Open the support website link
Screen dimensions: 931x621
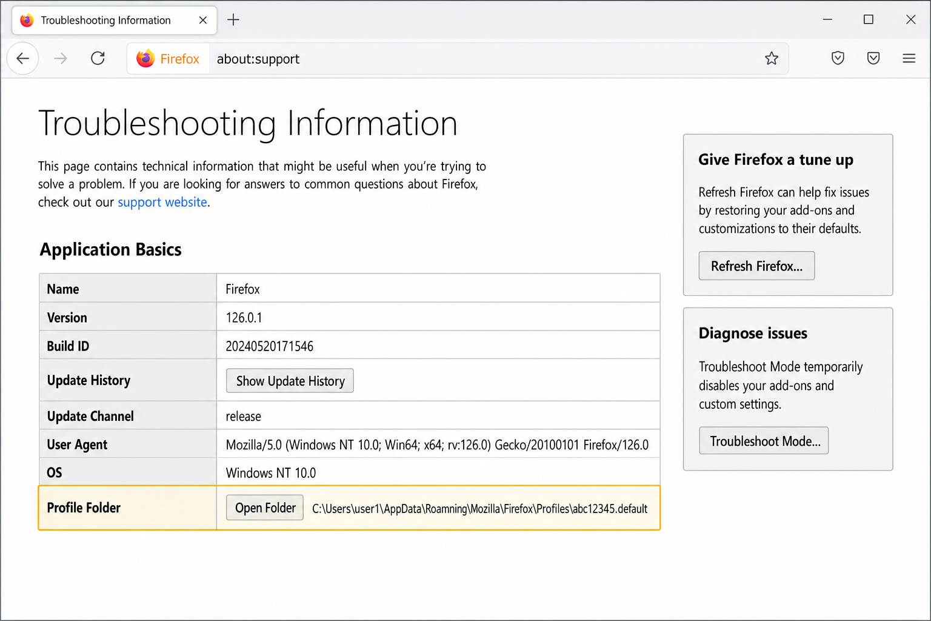click(162, 202)
